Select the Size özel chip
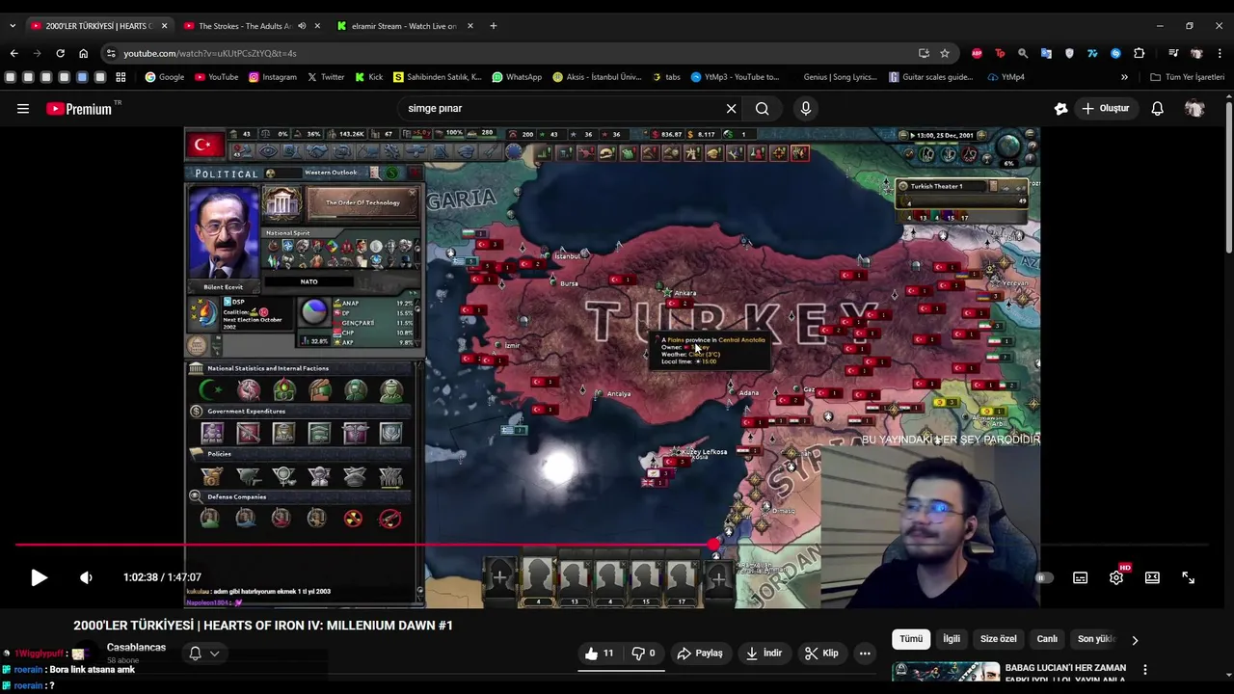The width and height of the screenshot is (1234, 694). coord(999,639)
